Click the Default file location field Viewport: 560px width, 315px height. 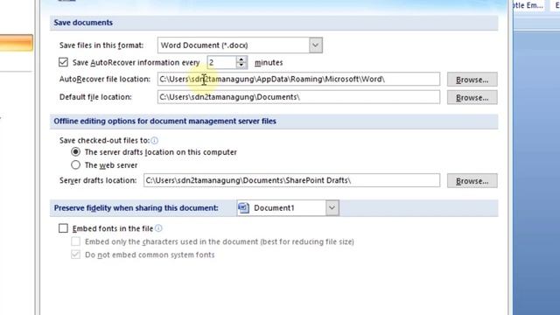point(298,97)
